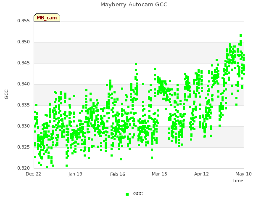269x202 pixels.
Task: Click the green GCC legend square
Action: 127,194
